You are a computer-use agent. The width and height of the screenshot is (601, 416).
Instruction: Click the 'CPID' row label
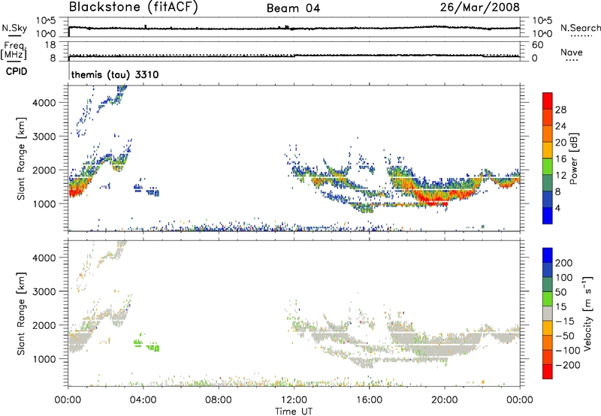[x=17, y=71]
